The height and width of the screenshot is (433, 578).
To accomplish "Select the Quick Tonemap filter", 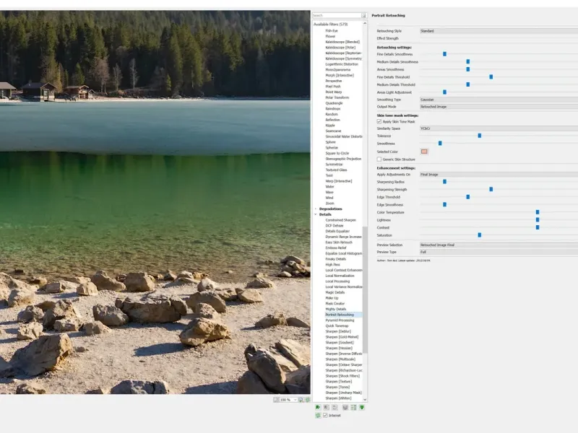I will [x=337, y=326].
